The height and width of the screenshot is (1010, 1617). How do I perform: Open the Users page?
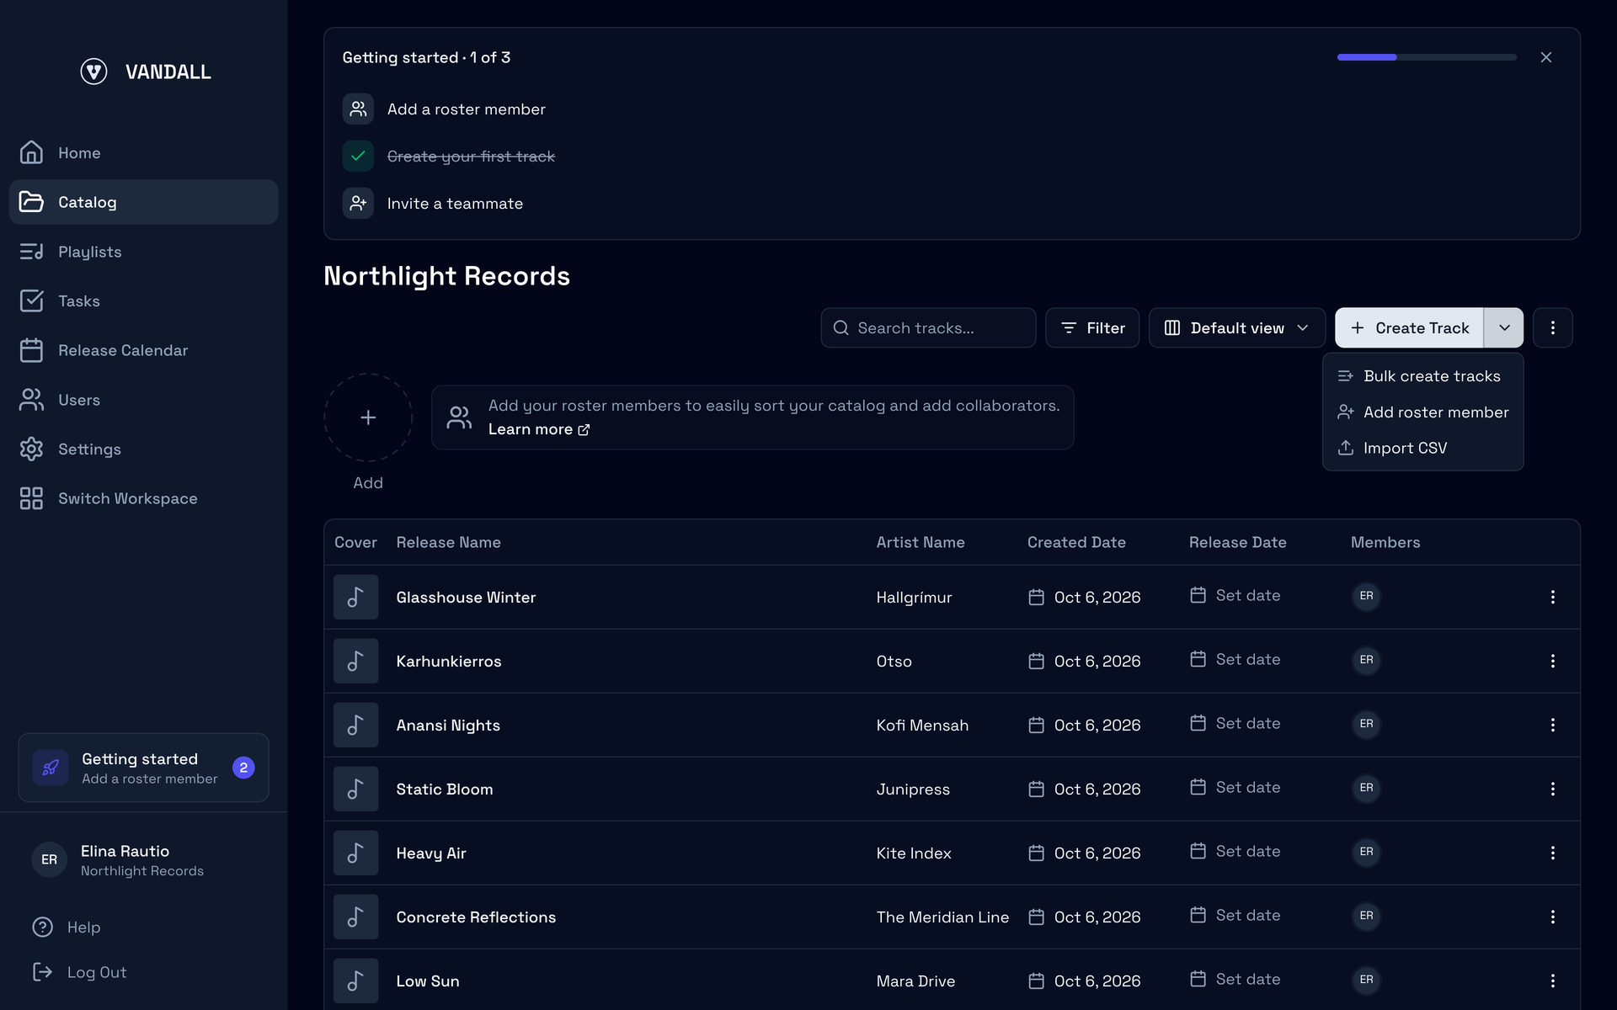(x=143, y=400)
